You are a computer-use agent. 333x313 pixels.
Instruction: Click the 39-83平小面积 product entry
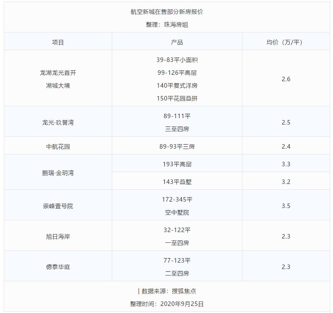[177, 60]
